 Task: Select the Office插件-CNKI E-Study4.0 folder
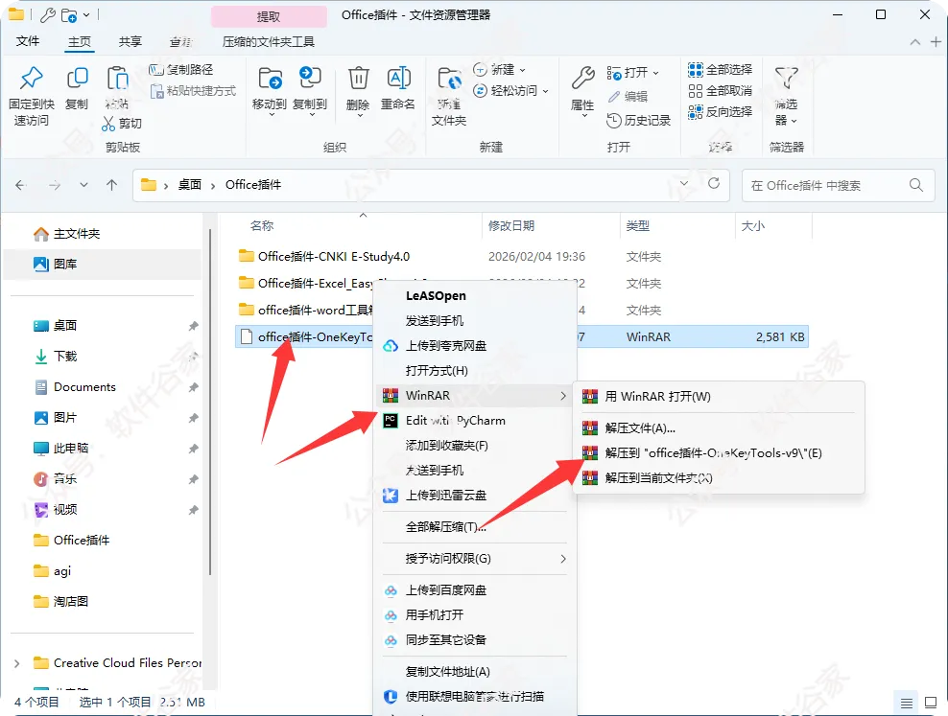point(334,257)
